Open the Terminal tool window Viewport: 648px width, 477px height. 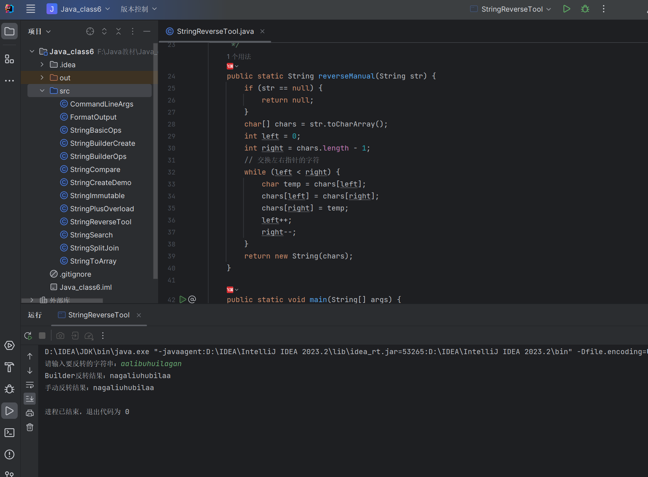[x=9, y=433]
